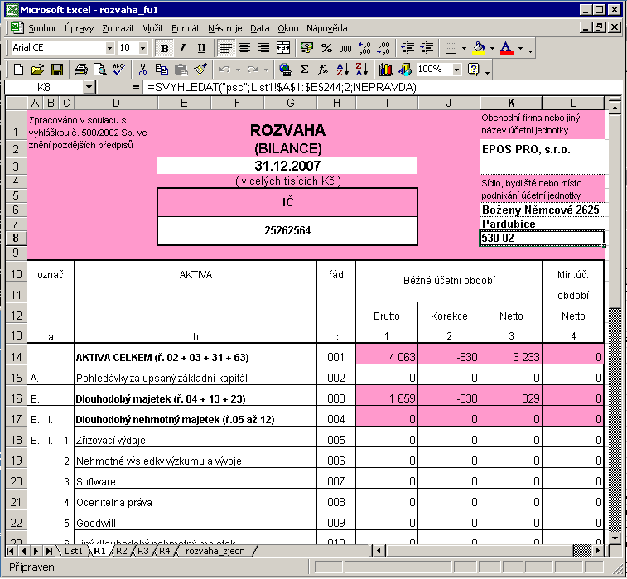Open the Formát menu

coord(185,28)
